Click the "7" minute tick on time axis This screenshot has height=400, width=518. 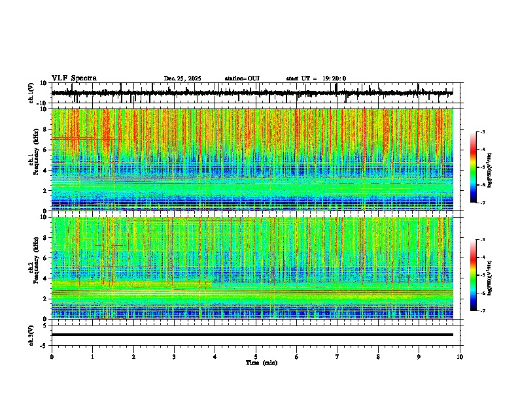click(x=337, y=357)
